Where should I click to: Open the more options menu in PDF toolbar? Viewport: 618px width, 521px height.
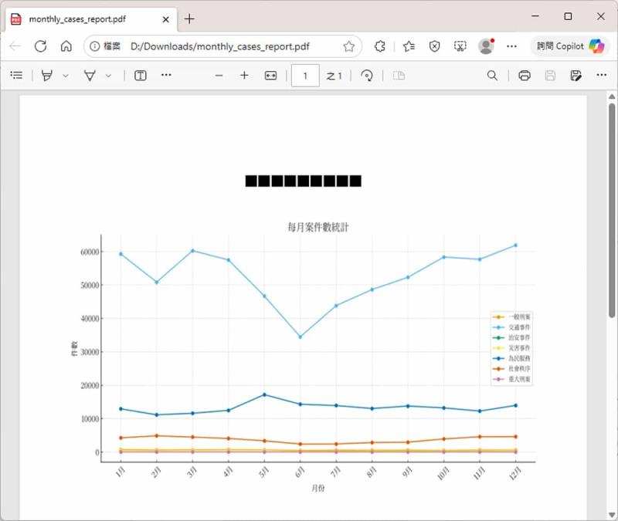[x=602, y=75]
